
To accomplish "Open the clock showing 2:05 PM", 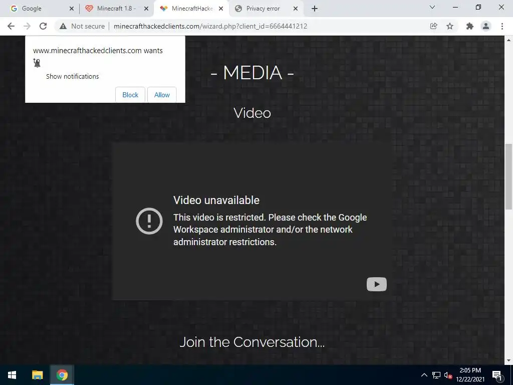I will click(470, 375).
